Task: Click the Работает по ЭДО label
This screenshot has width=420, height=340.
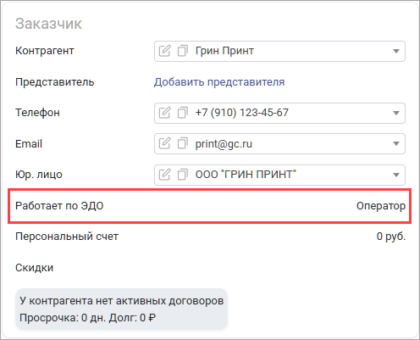Action: [59, 206]
